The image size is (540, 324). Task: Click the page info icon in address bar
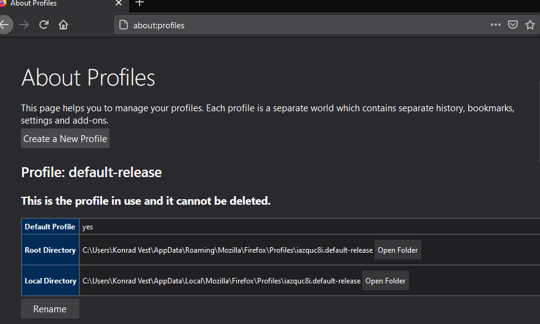click(123, 25)
